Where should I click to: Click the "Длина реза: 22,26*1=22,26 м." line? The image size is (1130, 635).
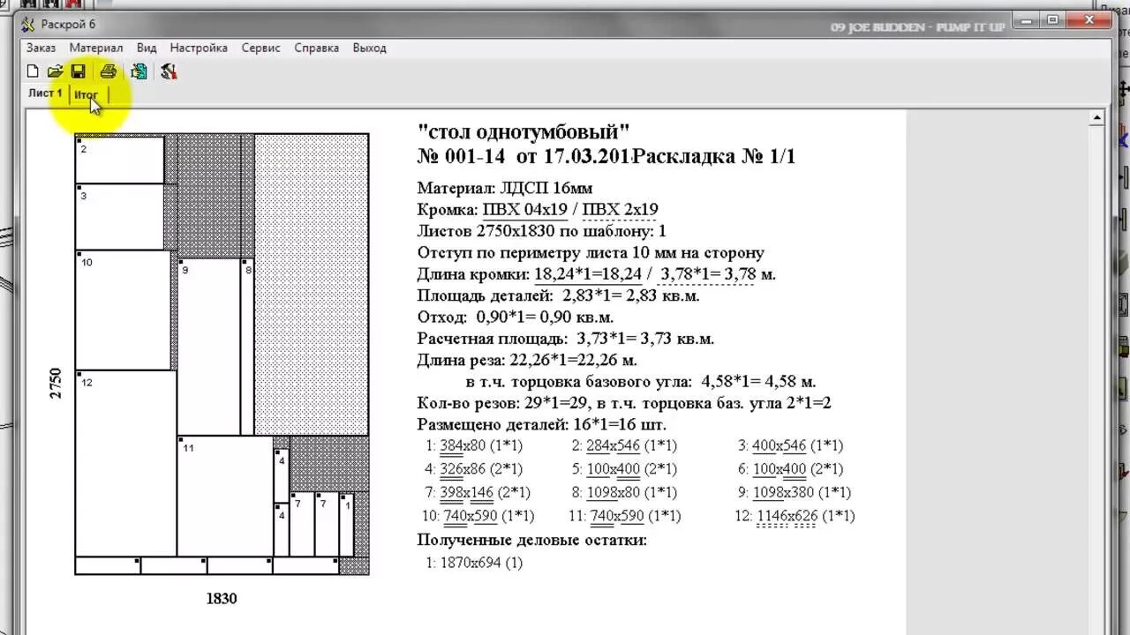tap(527, 360)
